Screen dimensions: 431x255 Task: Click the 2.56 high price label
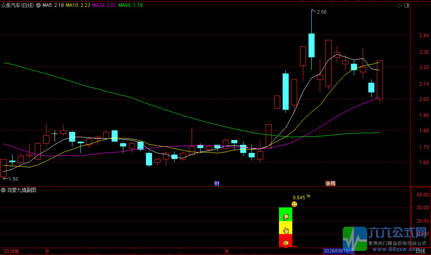tap(321, 12)
